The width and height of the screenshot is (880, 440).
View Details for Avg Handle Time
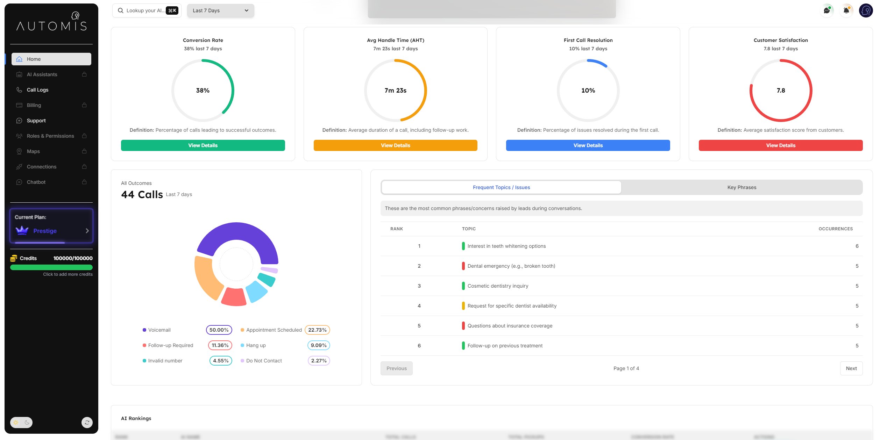396,145
